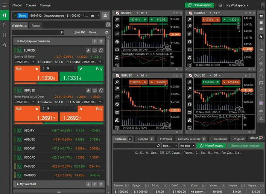Change chart type on the GBPUSD chart
This screenshot has height=194, width=266.
(117, 96)
